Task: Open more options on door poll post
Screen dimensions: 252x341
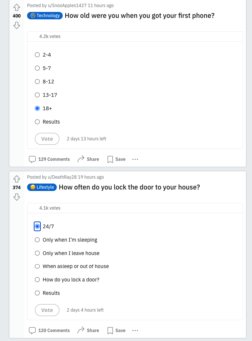Action: click(135, 331)
